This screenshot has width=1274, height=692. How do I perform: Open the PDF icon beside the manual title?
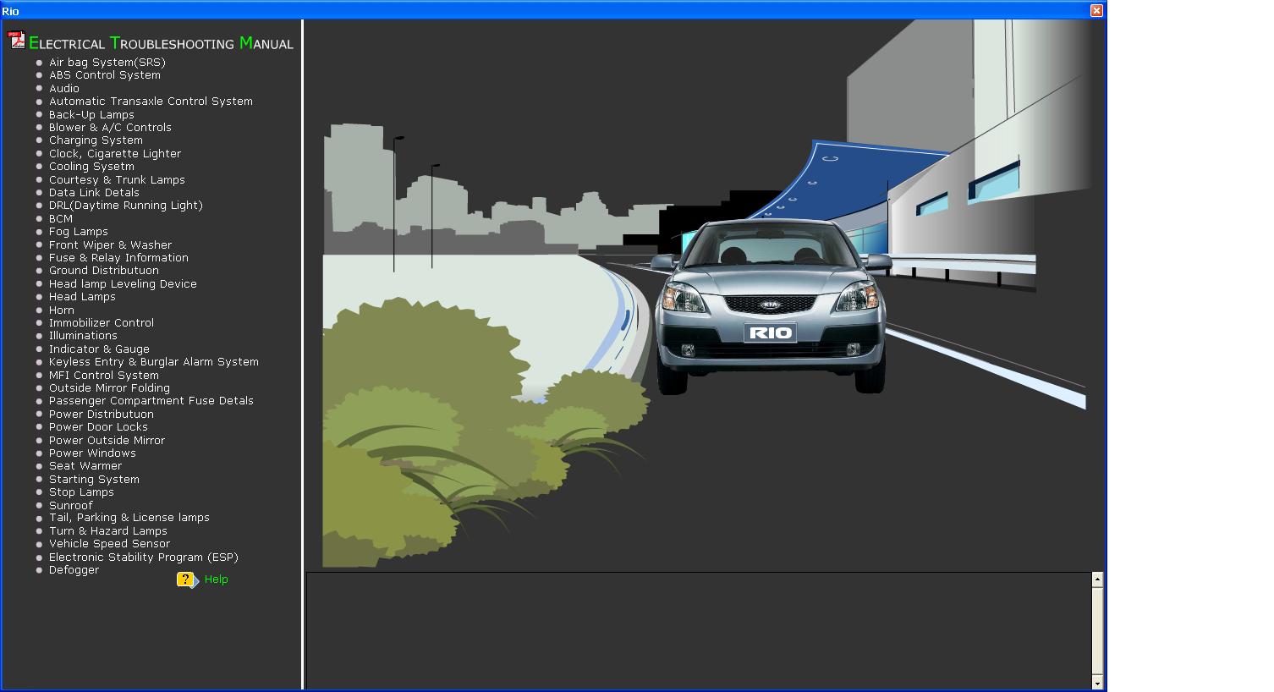point(17,41)
